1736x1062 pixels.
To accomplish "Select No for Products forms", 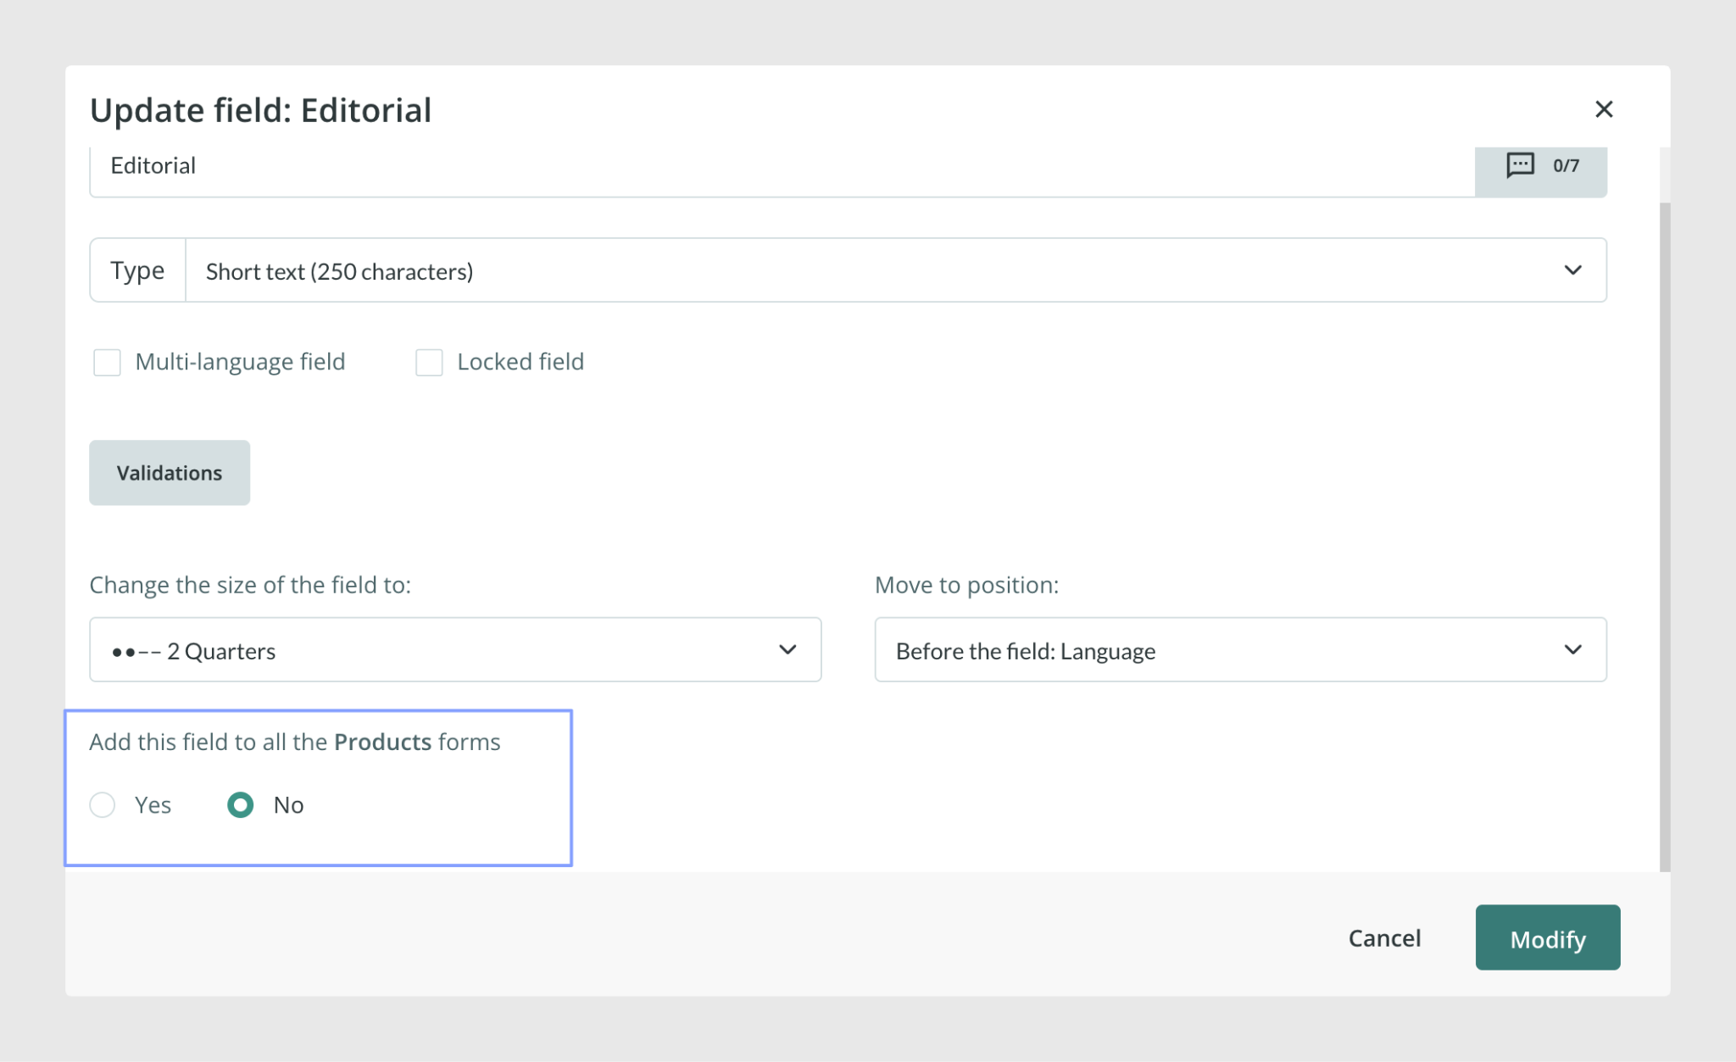I will click(241, 804).
